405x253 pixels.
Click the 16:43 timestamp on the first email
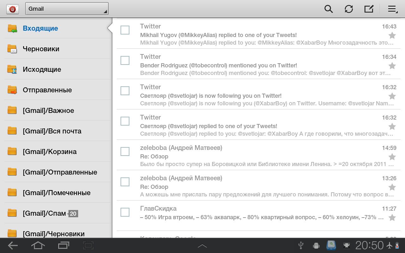(x=389, y=27)
